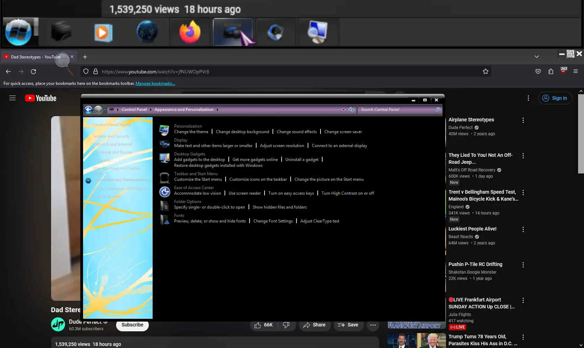The height and width of the screenshot is (348, 584).
Task: Expand the Control Panel address bar dropdown
Action: click(343, 110)
